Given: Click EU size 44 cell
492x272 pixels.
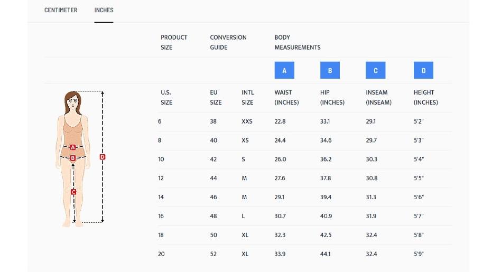Looking at the screenshot, I should [213, 179].
